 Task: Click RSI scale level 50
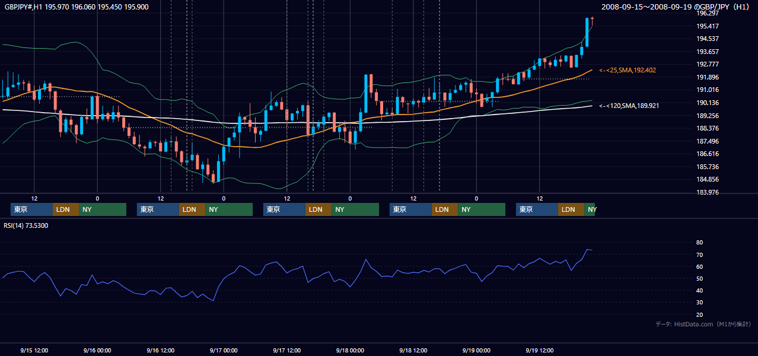pos(699,278)
